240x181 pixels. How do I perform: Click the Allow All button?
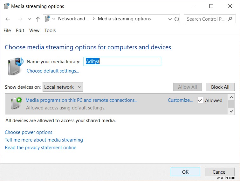pyautogui.click(x=188, y=87)
